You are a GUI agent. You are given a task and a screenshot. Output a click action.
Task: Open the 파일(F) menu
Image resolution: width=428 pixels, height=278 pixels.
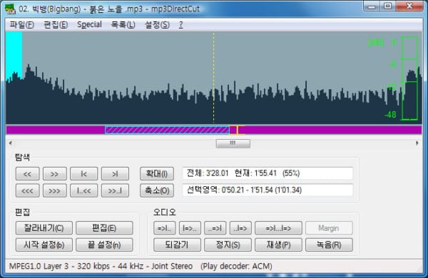click(21, 25)
